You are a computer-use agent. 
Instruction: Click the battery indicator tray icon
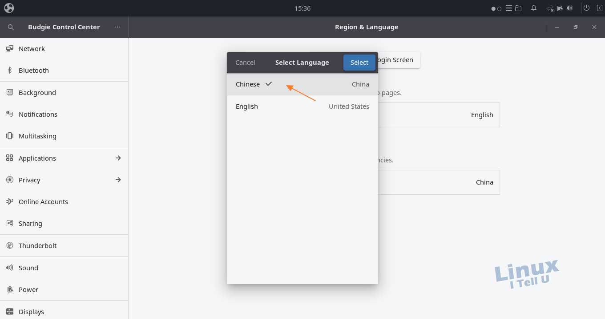tap(560, 8)
